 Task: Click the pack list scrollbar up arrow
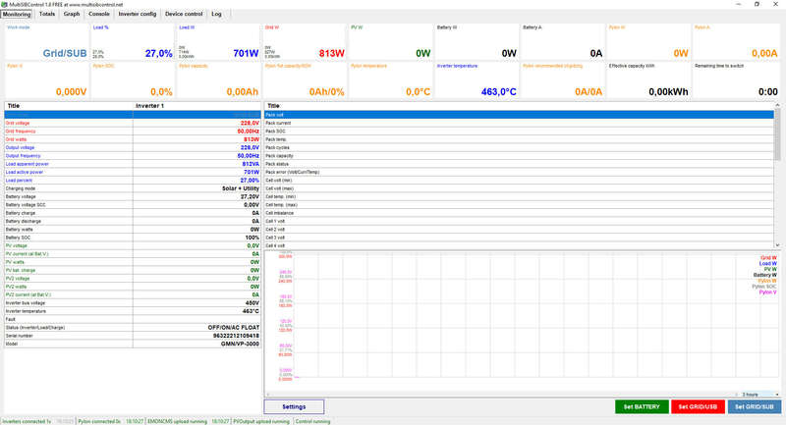[x=777, y=105]
